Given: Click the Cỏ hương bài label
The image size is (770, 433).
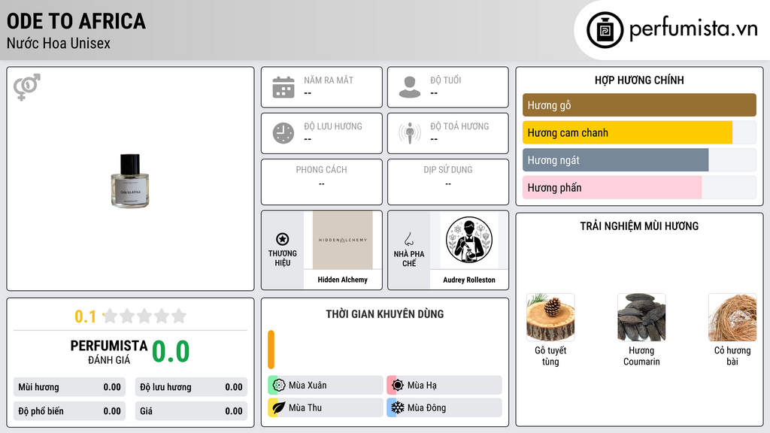Looking at the screenshot, I should (732, 356).
